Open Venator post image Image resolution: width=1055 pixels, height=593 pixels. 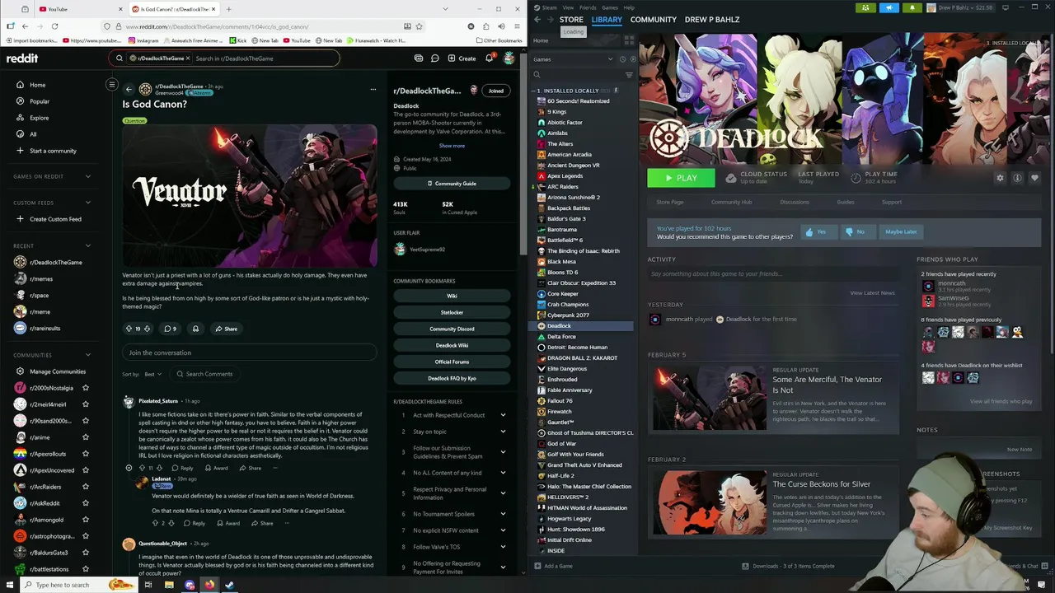[x=250, y=196]
